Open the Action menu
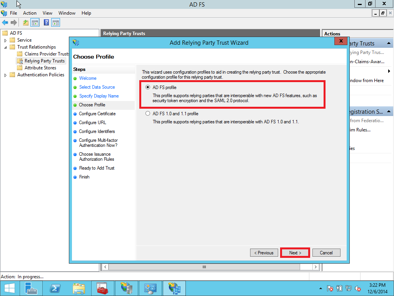The width and height of the screenshot is (394, 296). (x=30, y=13)
